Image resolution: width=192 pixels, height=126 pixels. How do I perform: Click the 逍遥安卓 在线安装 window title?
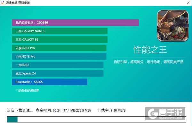[x=18, y=3]
